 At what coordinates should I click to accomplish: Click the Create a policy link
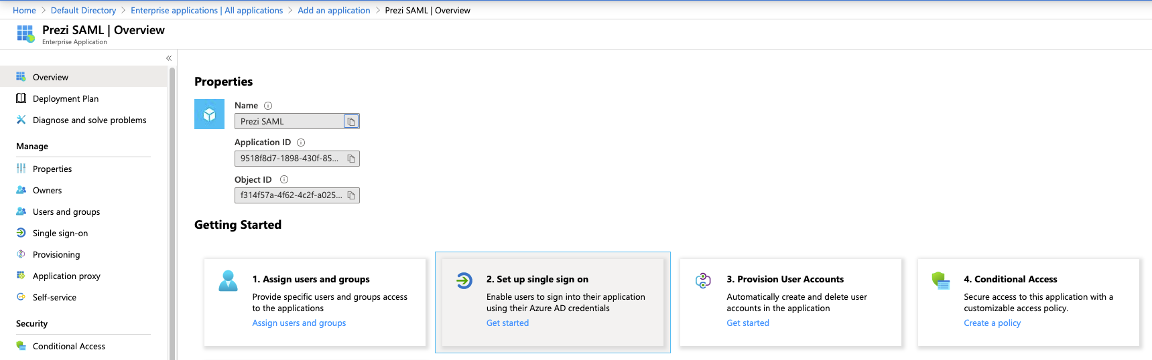coord(992,323)
